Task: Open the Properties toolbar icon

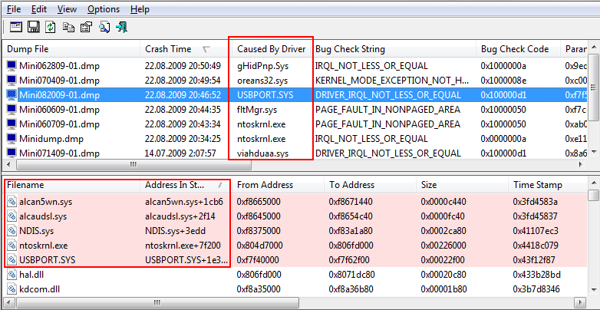Action: [85, 28]
